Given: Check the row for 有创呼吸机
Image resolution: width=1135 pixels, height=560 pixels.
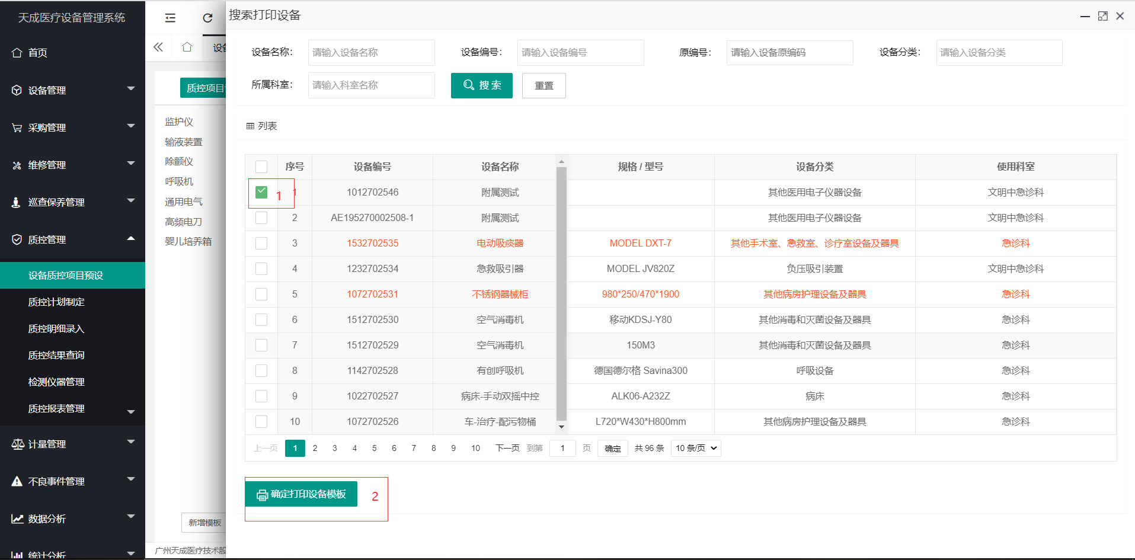Looking at the screenshot, I should tap(261, 370).
